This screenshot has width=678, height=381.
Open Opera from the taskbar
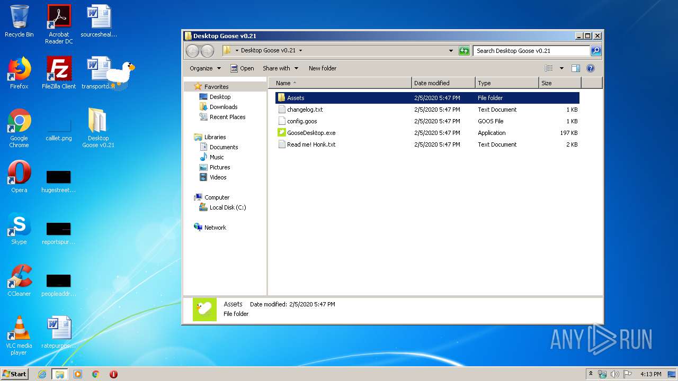coord(113,374)
